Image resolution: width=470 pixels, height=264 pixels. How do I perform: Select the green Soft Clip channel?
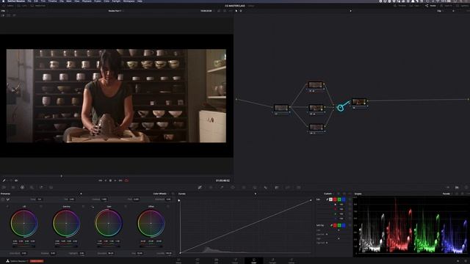click(339, 225)
